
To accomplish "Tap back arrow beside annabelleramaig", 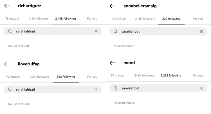I will [x=113, y=6].
